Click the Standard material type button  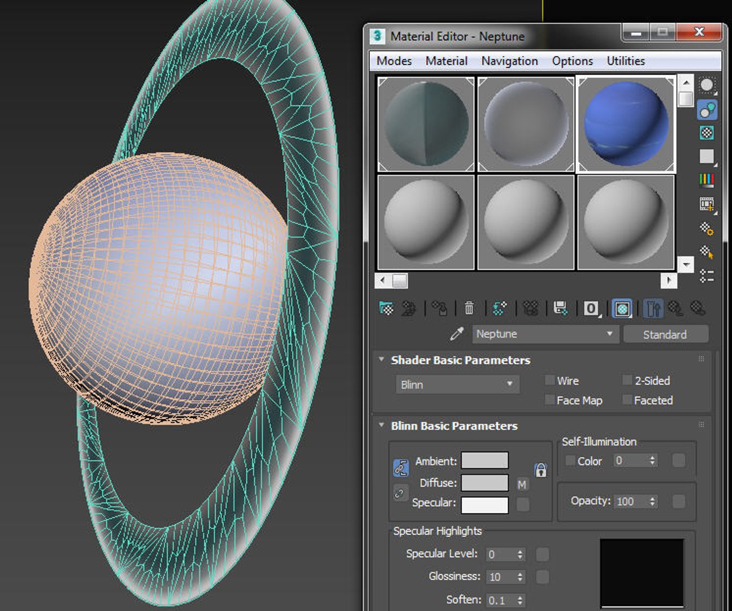(665, 334)
